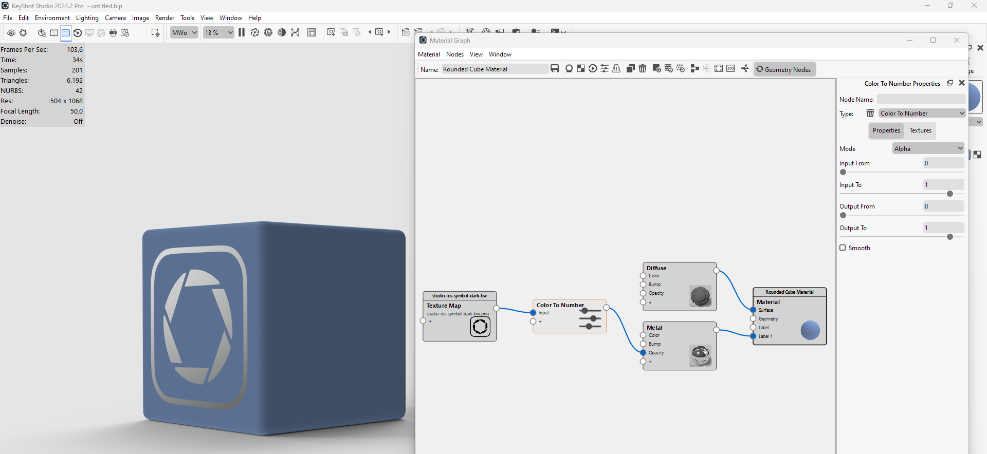Open the Mode Alpha dropdown
The width and height of the screenshot is (987, 454).
point(928,148)
